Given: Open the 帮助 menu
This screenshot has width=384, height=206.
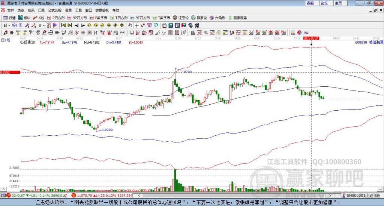Looking at the screenshot, I should (115, 10).
